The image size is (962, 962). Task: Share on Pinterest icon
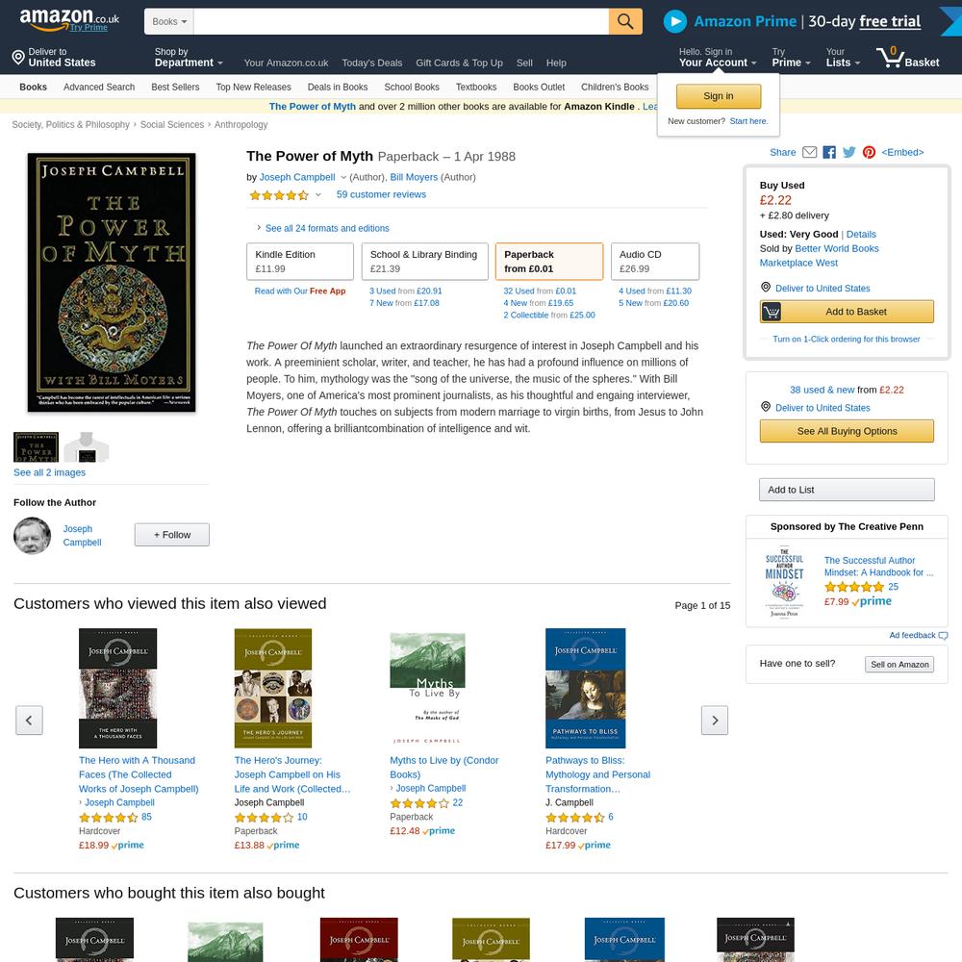point(869,152)
